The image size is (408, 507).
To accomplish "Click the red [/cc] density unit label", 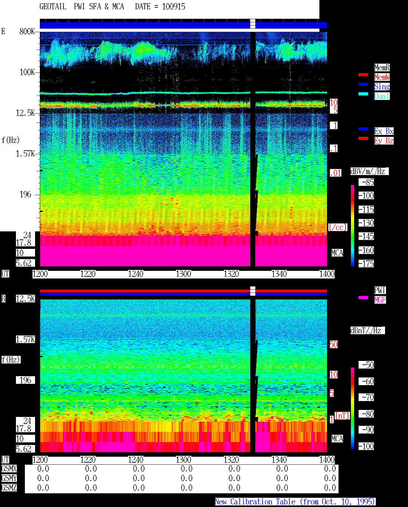I will [338, 227].
